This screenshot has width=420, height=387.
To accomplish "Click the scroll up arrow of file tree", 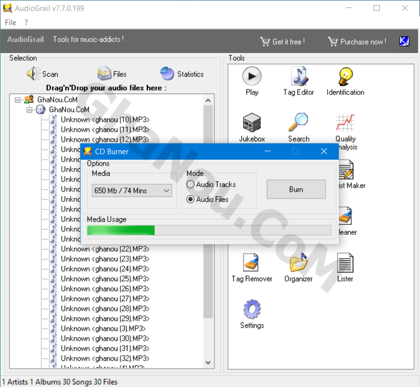I will 208,100.
